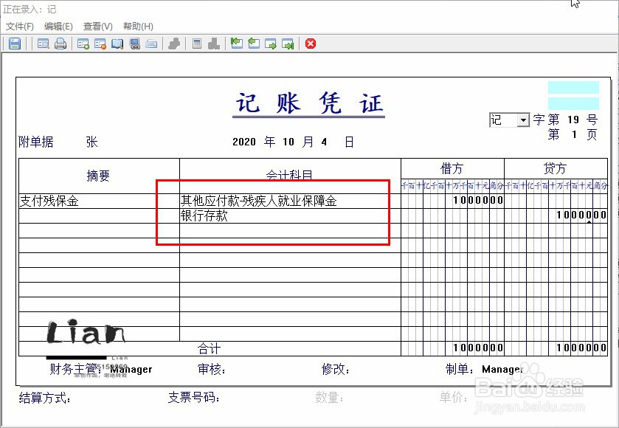Jump to first voucher with leftmost green arrow
619x428 pixels.
pyautogui.click(x=236, y=44)
